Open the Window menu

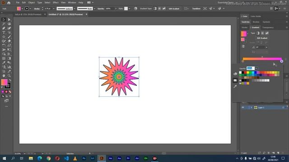pos(72,3)
